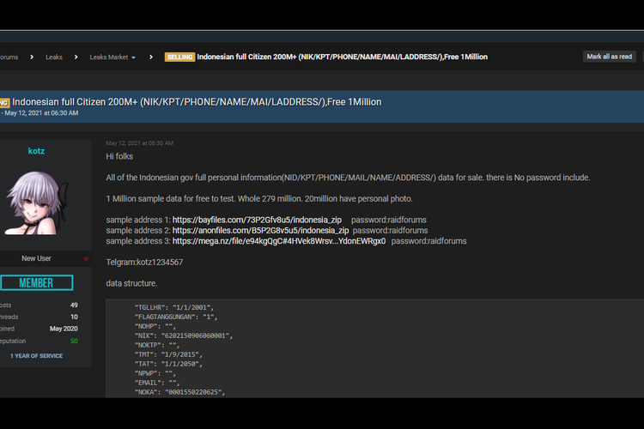Viewport: 644px width, 429px height.
Task: Click the thread heading in blue banner
Action: [x=197, y=102]
